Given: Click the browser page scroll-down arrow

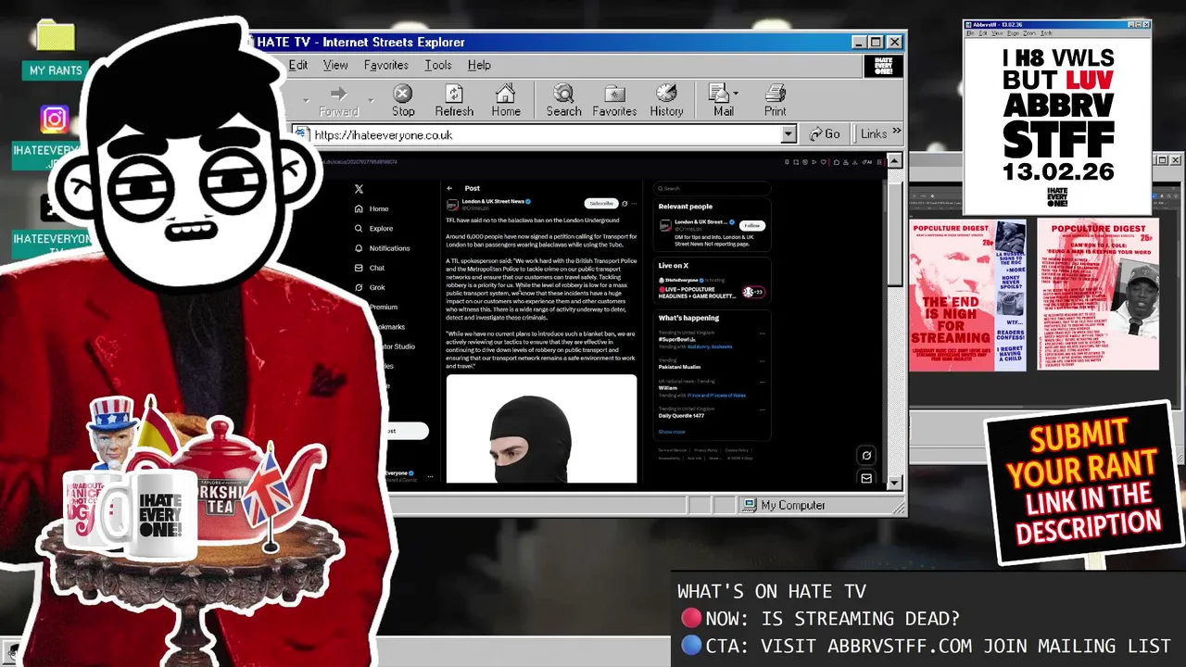Looking at the screenshot, I should [x=894, y=483].
